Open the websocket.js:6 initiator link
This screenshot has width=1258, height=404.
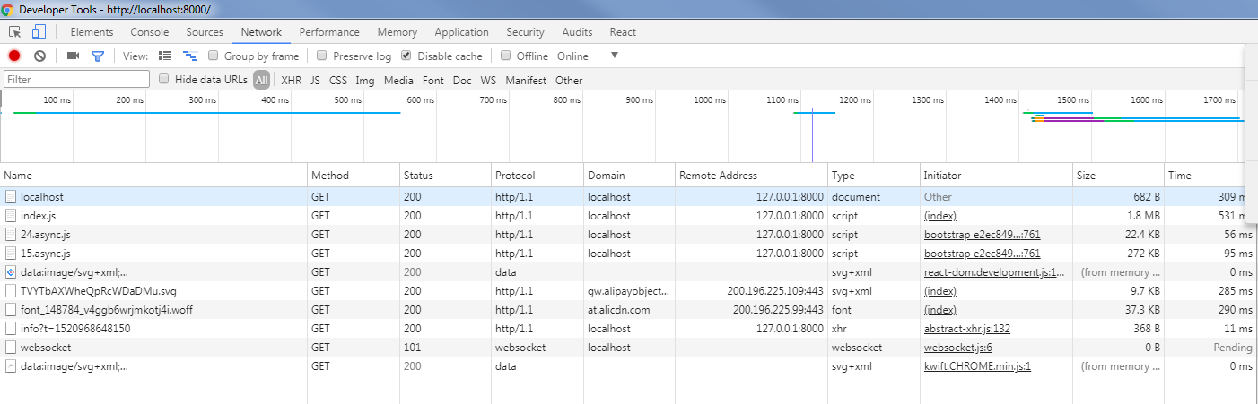pos(957,347)
